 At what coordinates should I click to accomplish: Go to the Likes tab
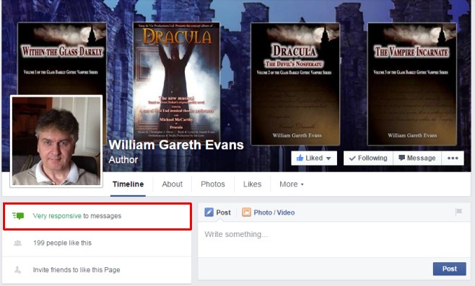tap(252, 184)
